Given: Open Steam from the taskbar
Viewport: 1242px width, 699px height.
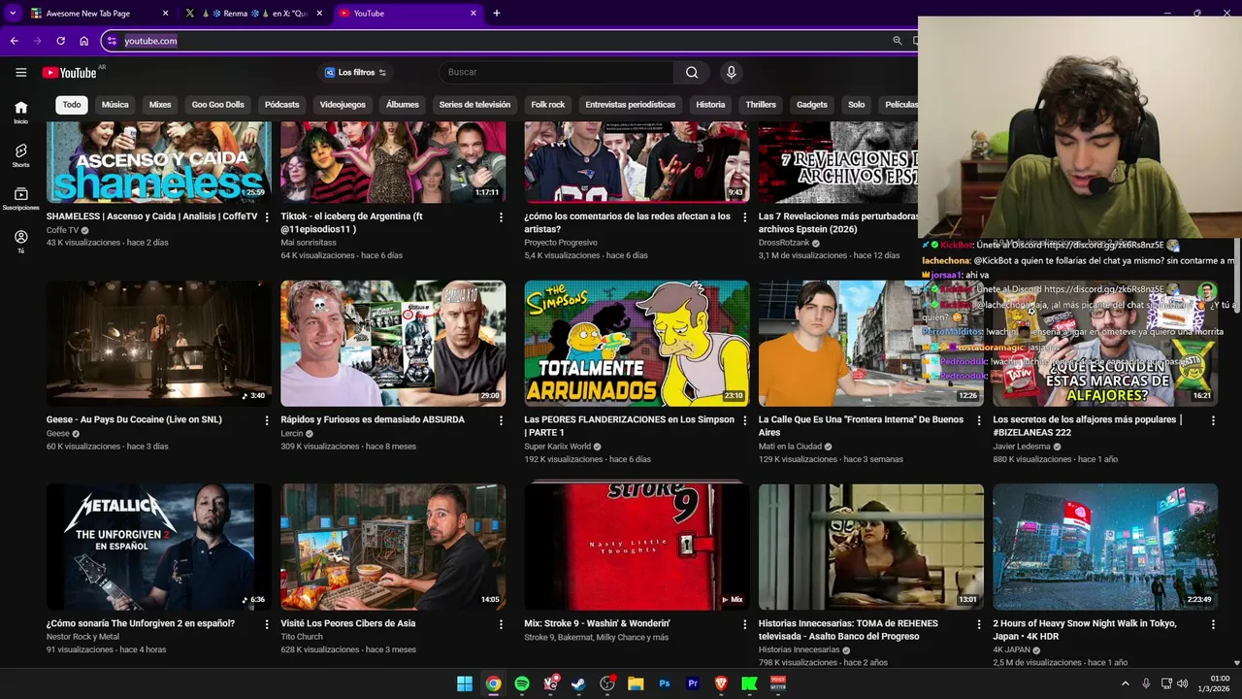Looking at the screenshot, I should coord(578,683).
